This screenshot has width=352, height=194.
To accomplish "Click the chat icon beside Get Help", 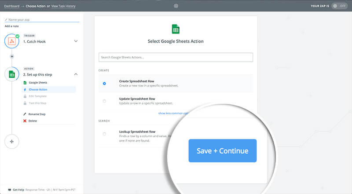I will (9, 190).
